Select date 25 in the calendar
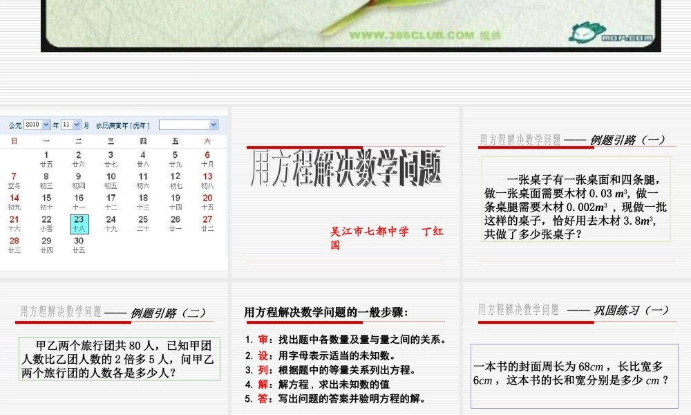This screenshot has height=415, width=691. [x=143, y=223]
